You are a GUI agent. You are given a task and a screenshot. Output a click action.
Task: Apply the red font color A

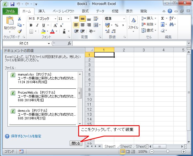pos(52,31)
